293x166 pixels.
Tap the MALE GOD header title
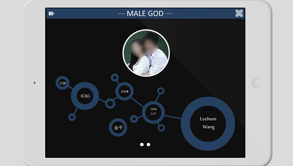point(145,13)
